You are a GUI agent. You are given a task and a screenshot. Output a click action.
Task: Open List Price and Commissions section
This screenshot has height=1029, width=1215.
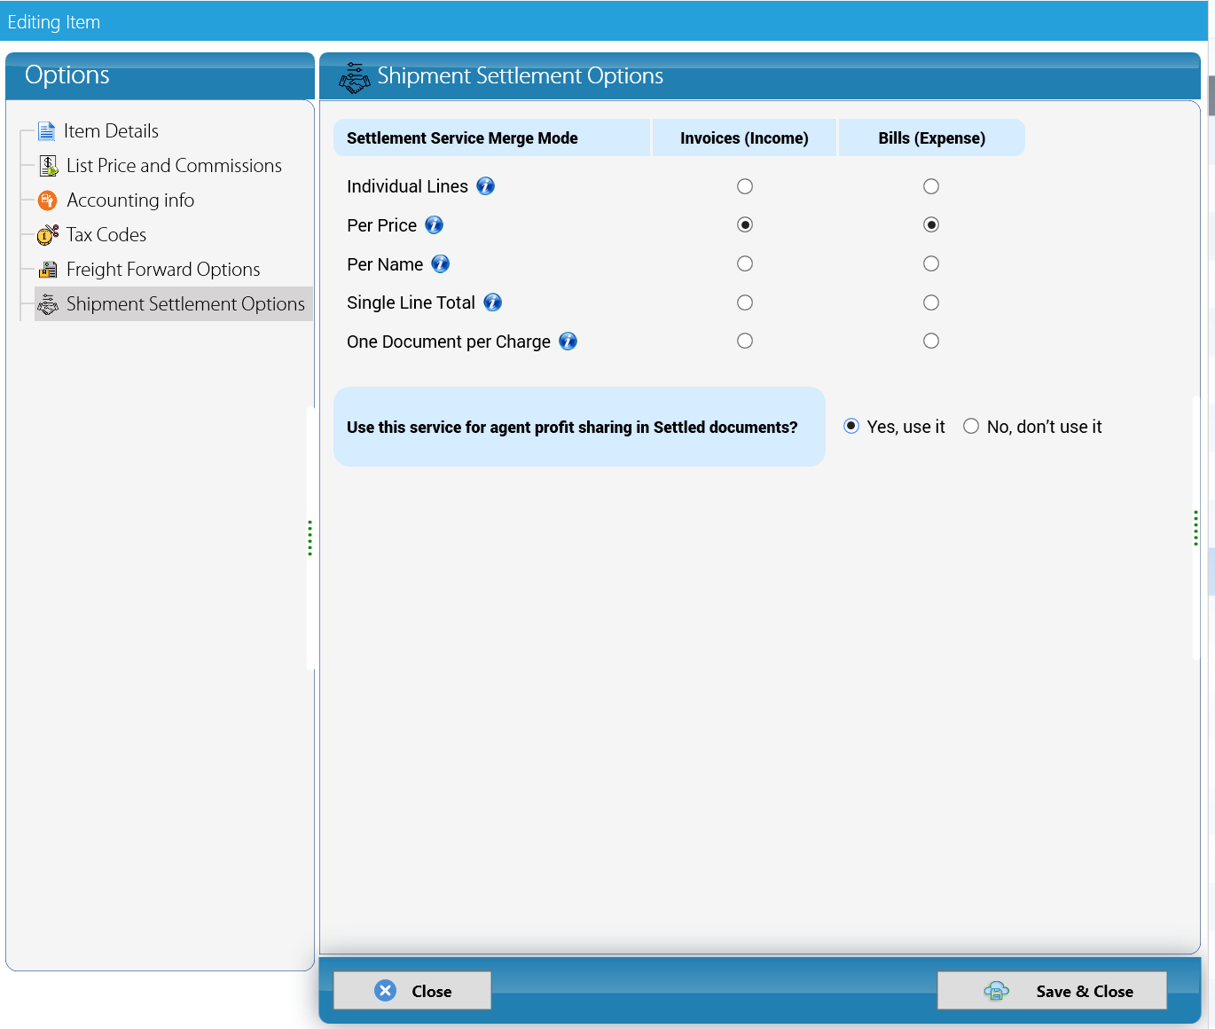174,166
